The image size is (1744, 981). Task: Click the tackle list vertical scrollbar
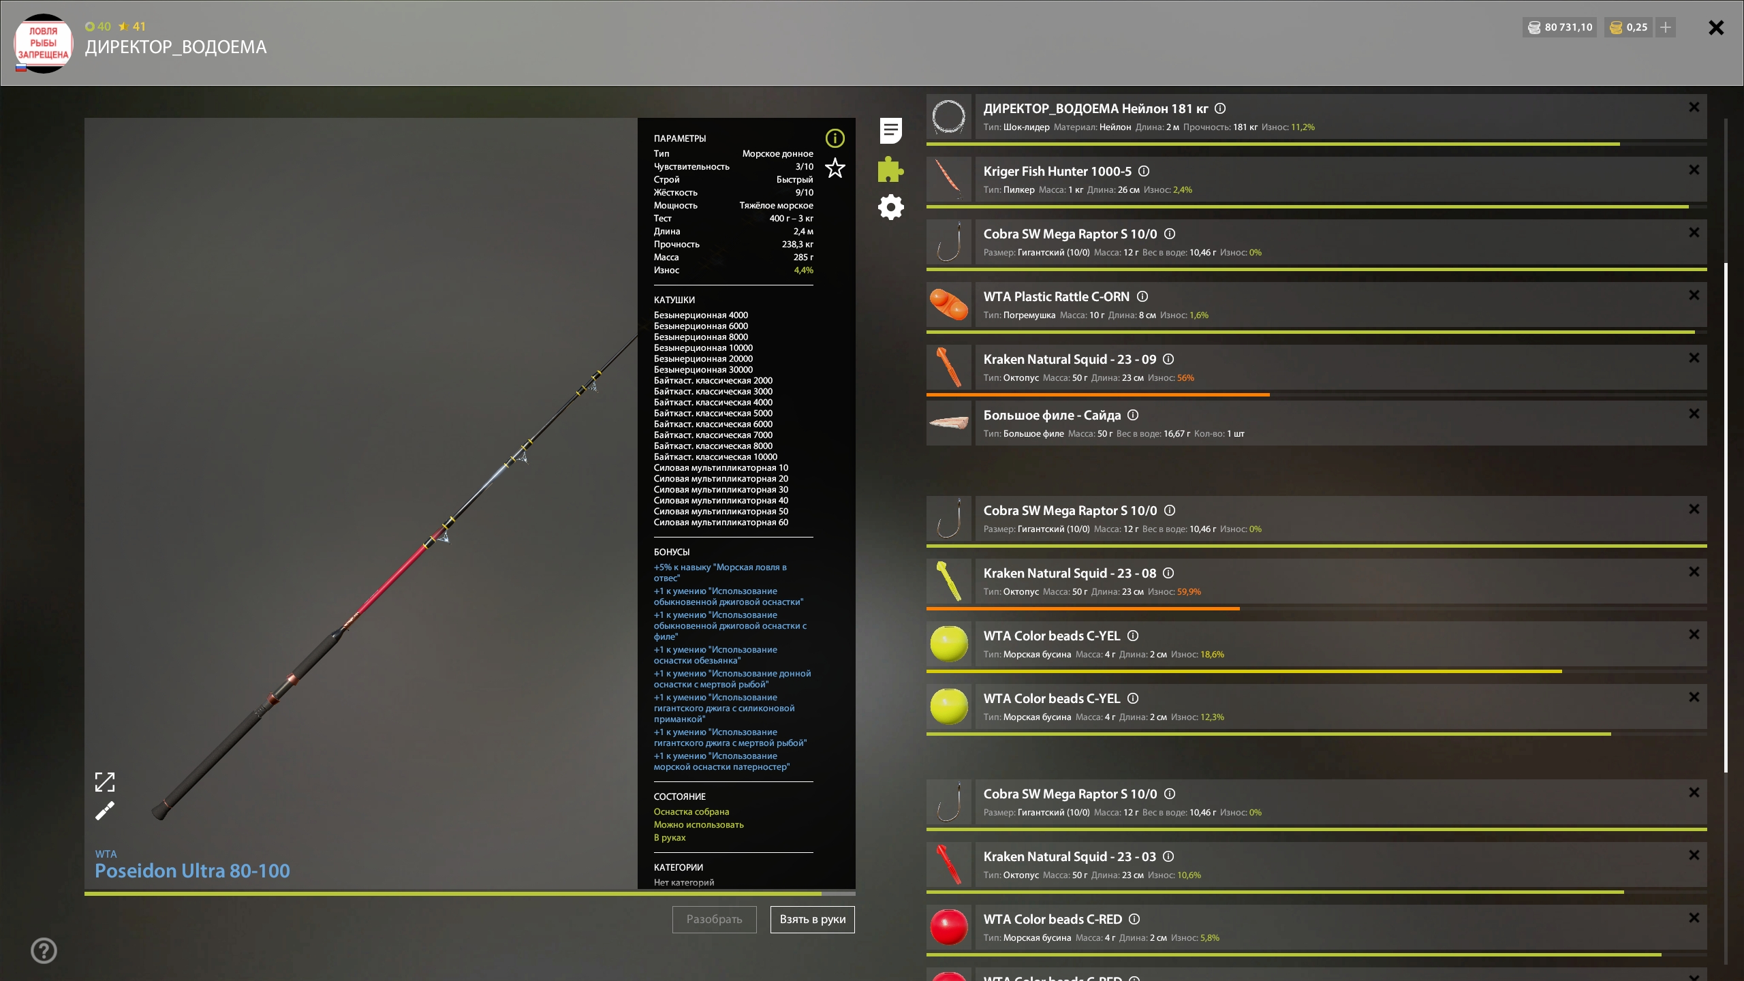pos(1726,518)
